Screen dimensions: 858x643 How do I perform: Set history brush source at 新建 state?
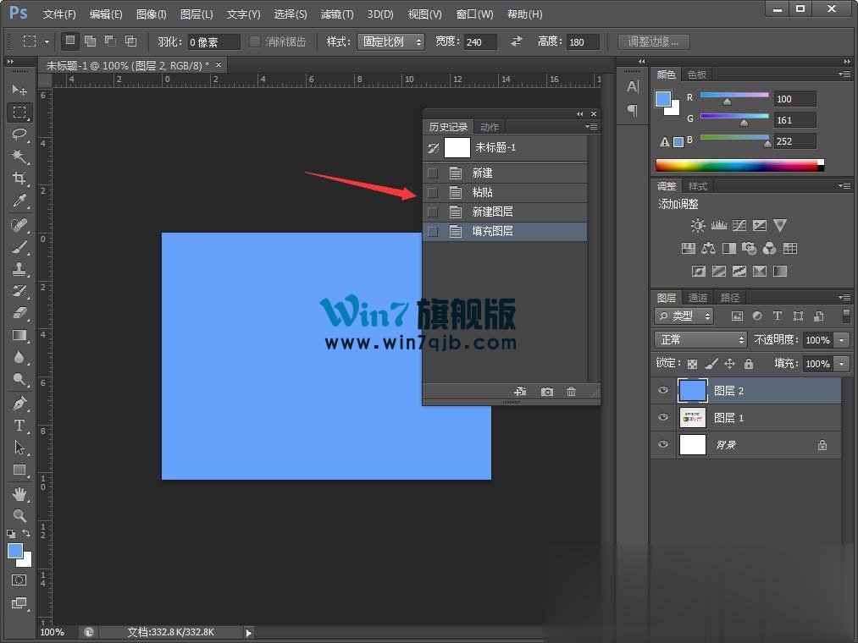433,173
